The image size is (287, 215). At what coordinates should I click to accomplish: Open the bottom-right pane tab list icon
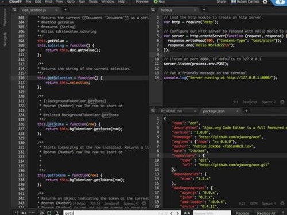(153, 111)
